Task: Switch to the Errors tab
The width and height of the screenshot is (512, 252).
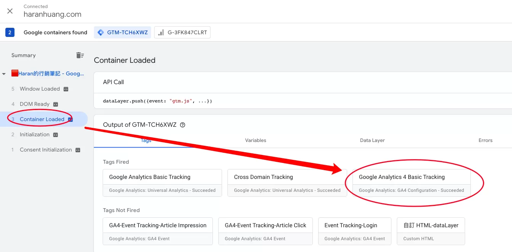Action: 486,140
